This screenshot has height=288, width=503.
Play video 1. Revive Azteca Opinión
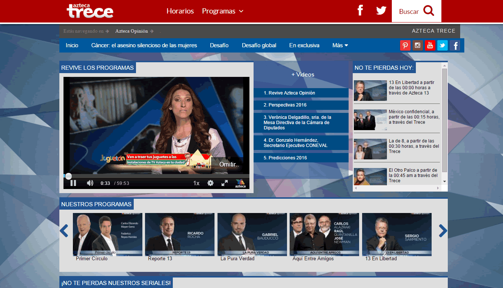click(x=301, y=93)
